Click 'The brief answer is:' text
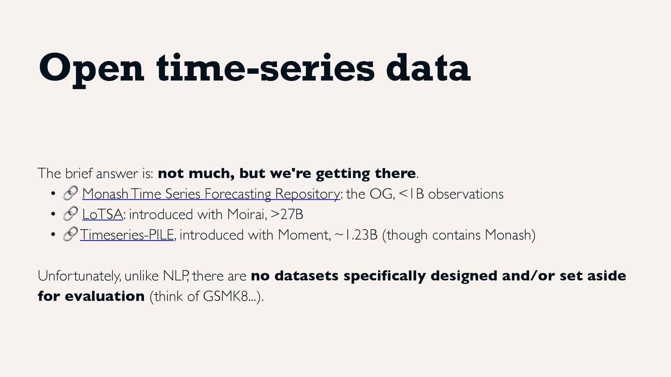 click(95, 173)
